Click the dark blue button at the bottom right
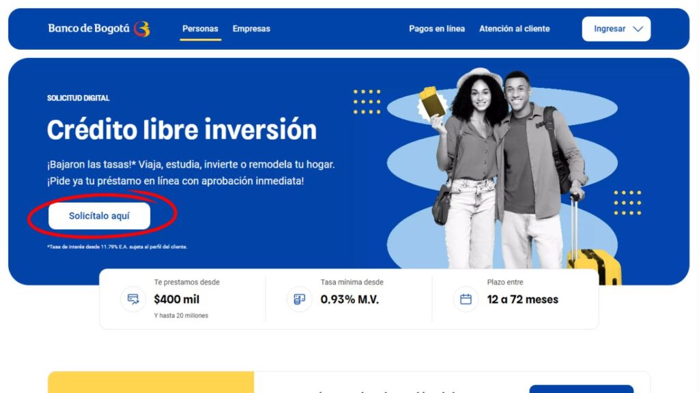 [x=582, y=389]
